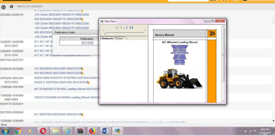Open the last blue section link in manual

[x=180, y=64]
